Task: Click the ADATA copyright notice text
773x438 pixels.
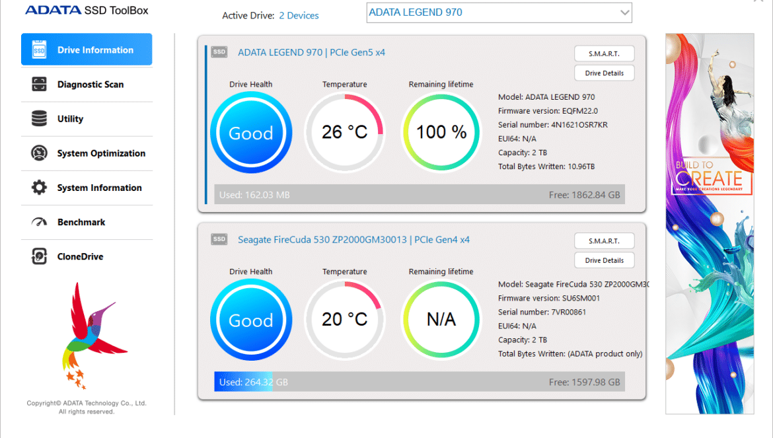Action: [87, 407]
